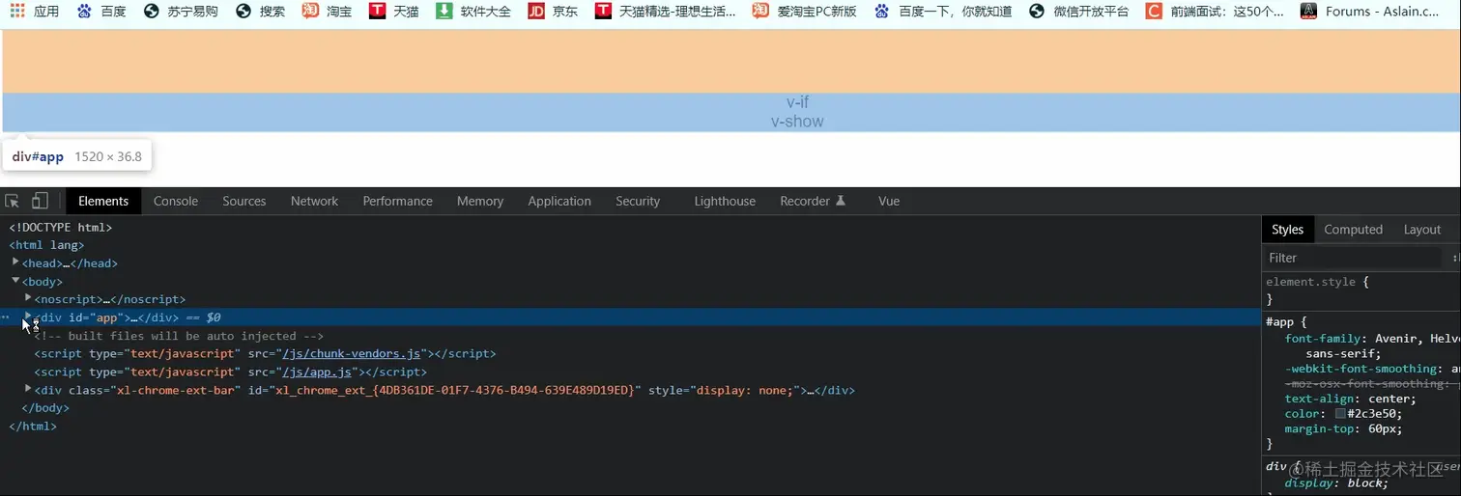Switch to the Recorder tab
1461x496 pixels.
pyautogui.click(x=813, y=201)
